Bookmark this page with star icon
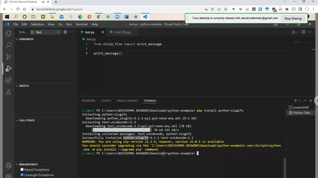Viewport: 318px width, 178px height. tap(226, 9)
